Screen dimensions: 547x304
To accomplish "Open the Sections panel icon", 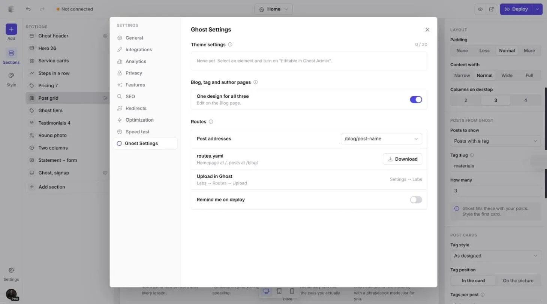I will [11, 53].
